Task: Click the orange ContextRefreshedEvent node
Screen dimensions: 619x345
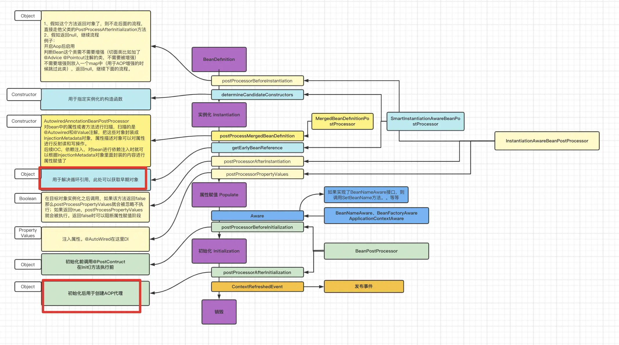Action: 257,287
